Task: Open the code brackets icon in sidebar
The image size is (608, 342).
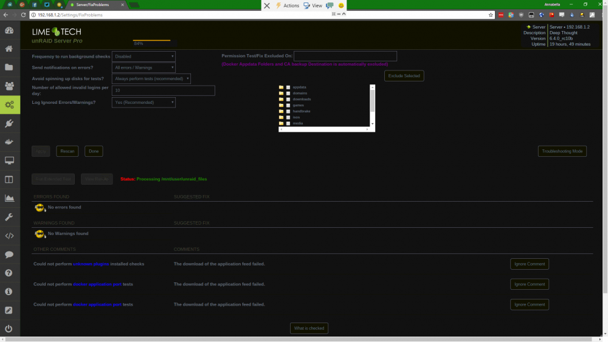Action: click(x=9, y=236)
